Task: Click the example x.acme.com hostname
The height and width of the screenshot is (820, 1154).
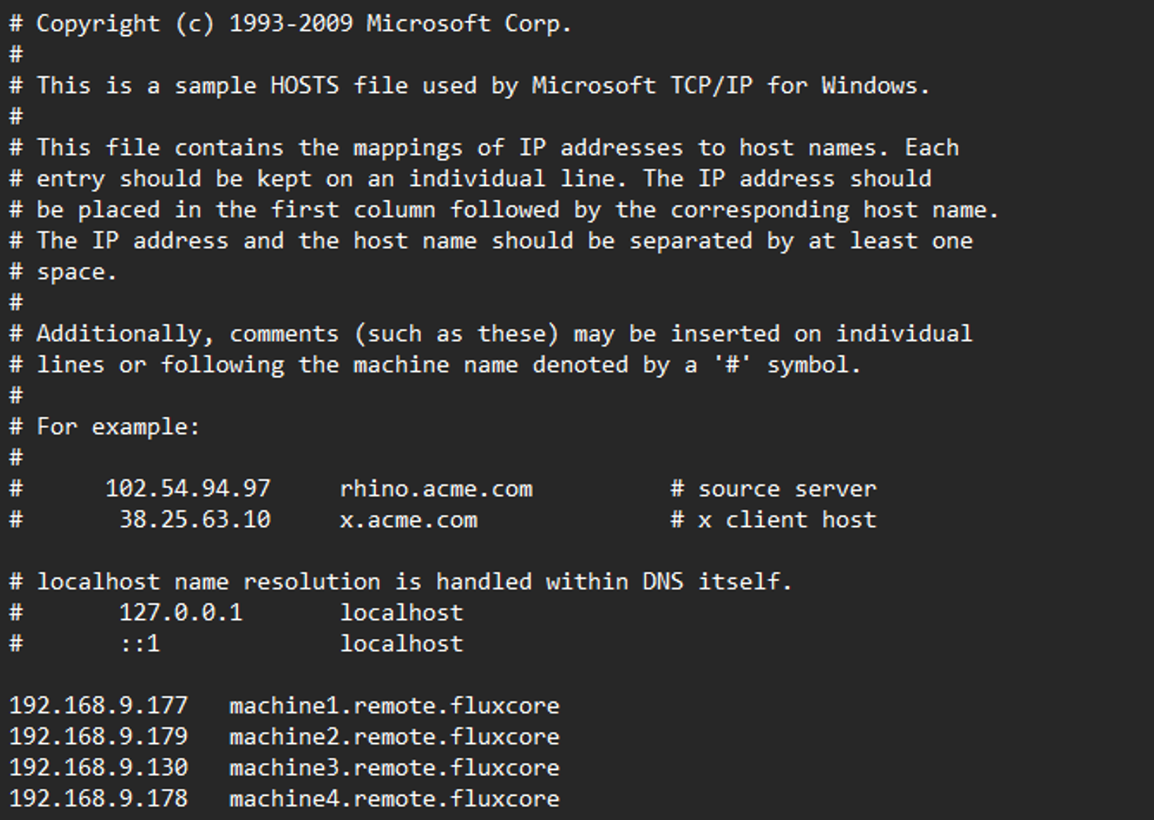Action: pyautogui.click(x=409, y=521)
